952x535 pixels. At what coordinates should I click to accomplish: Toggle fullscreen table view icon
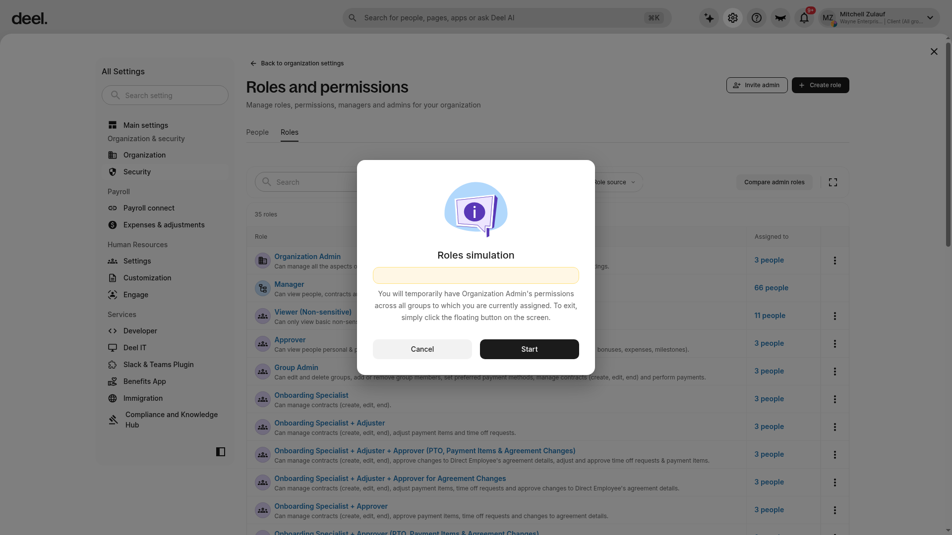pyautogui.click(x=833, y=182)
